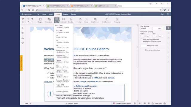This screenshot has height=107, width=191.
Task: Select the US Legal page size
Action: pos(64,32)
